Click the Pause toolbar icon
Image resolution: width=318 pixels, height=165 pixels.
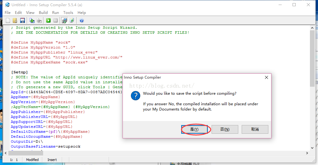[x=56, y=20]
